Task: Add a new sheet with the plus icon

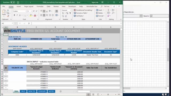Action: coord(61,91)
